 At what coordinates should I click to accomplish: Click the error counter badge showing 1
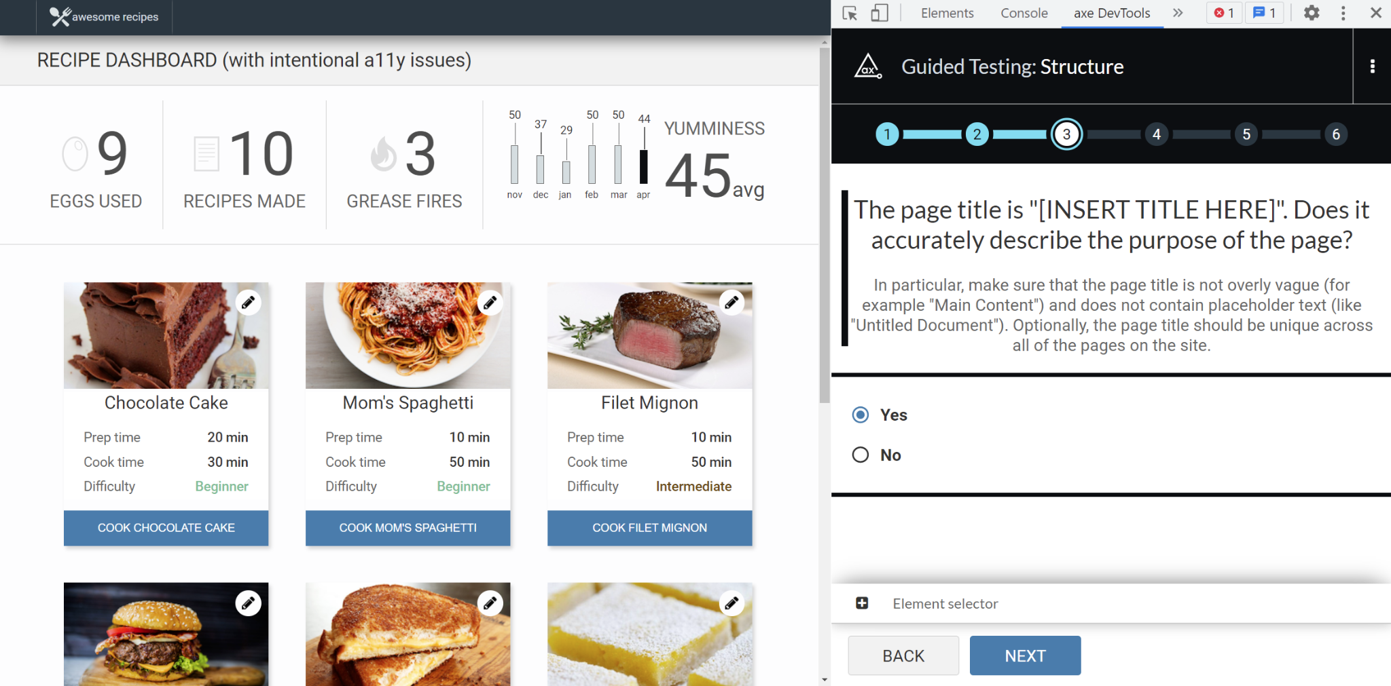[1223, 12]
